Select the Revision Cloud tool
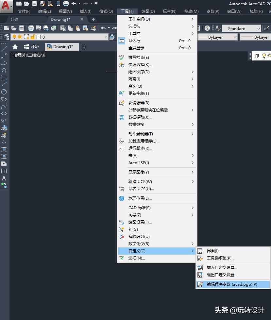Screen dimensions: 271x320 3,98
